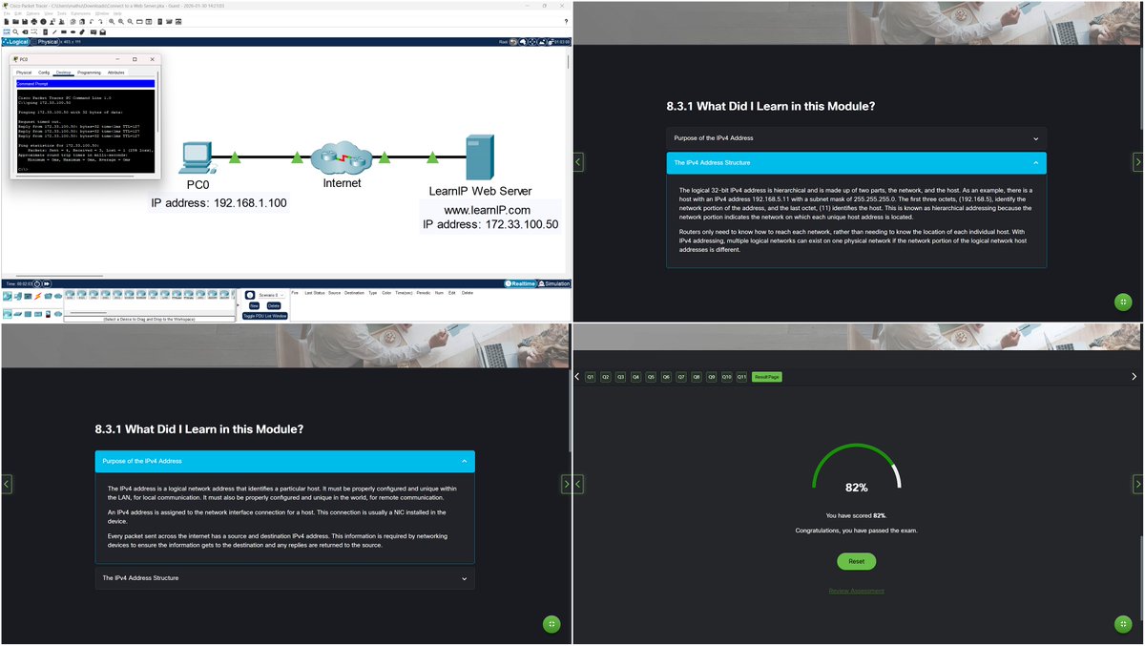
Task: Click the back arrow next to Root
Action: click(512, 42)
